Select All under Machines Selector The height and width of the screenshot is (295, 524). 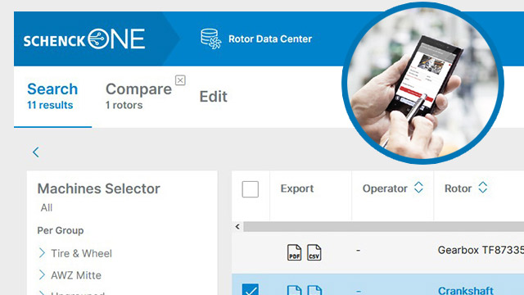(47, 207)
